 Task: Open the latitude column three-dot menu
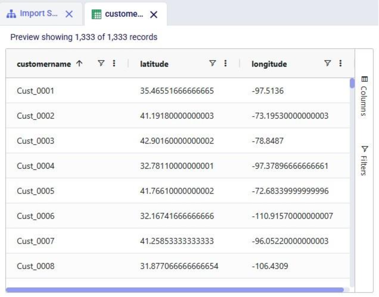225,63
